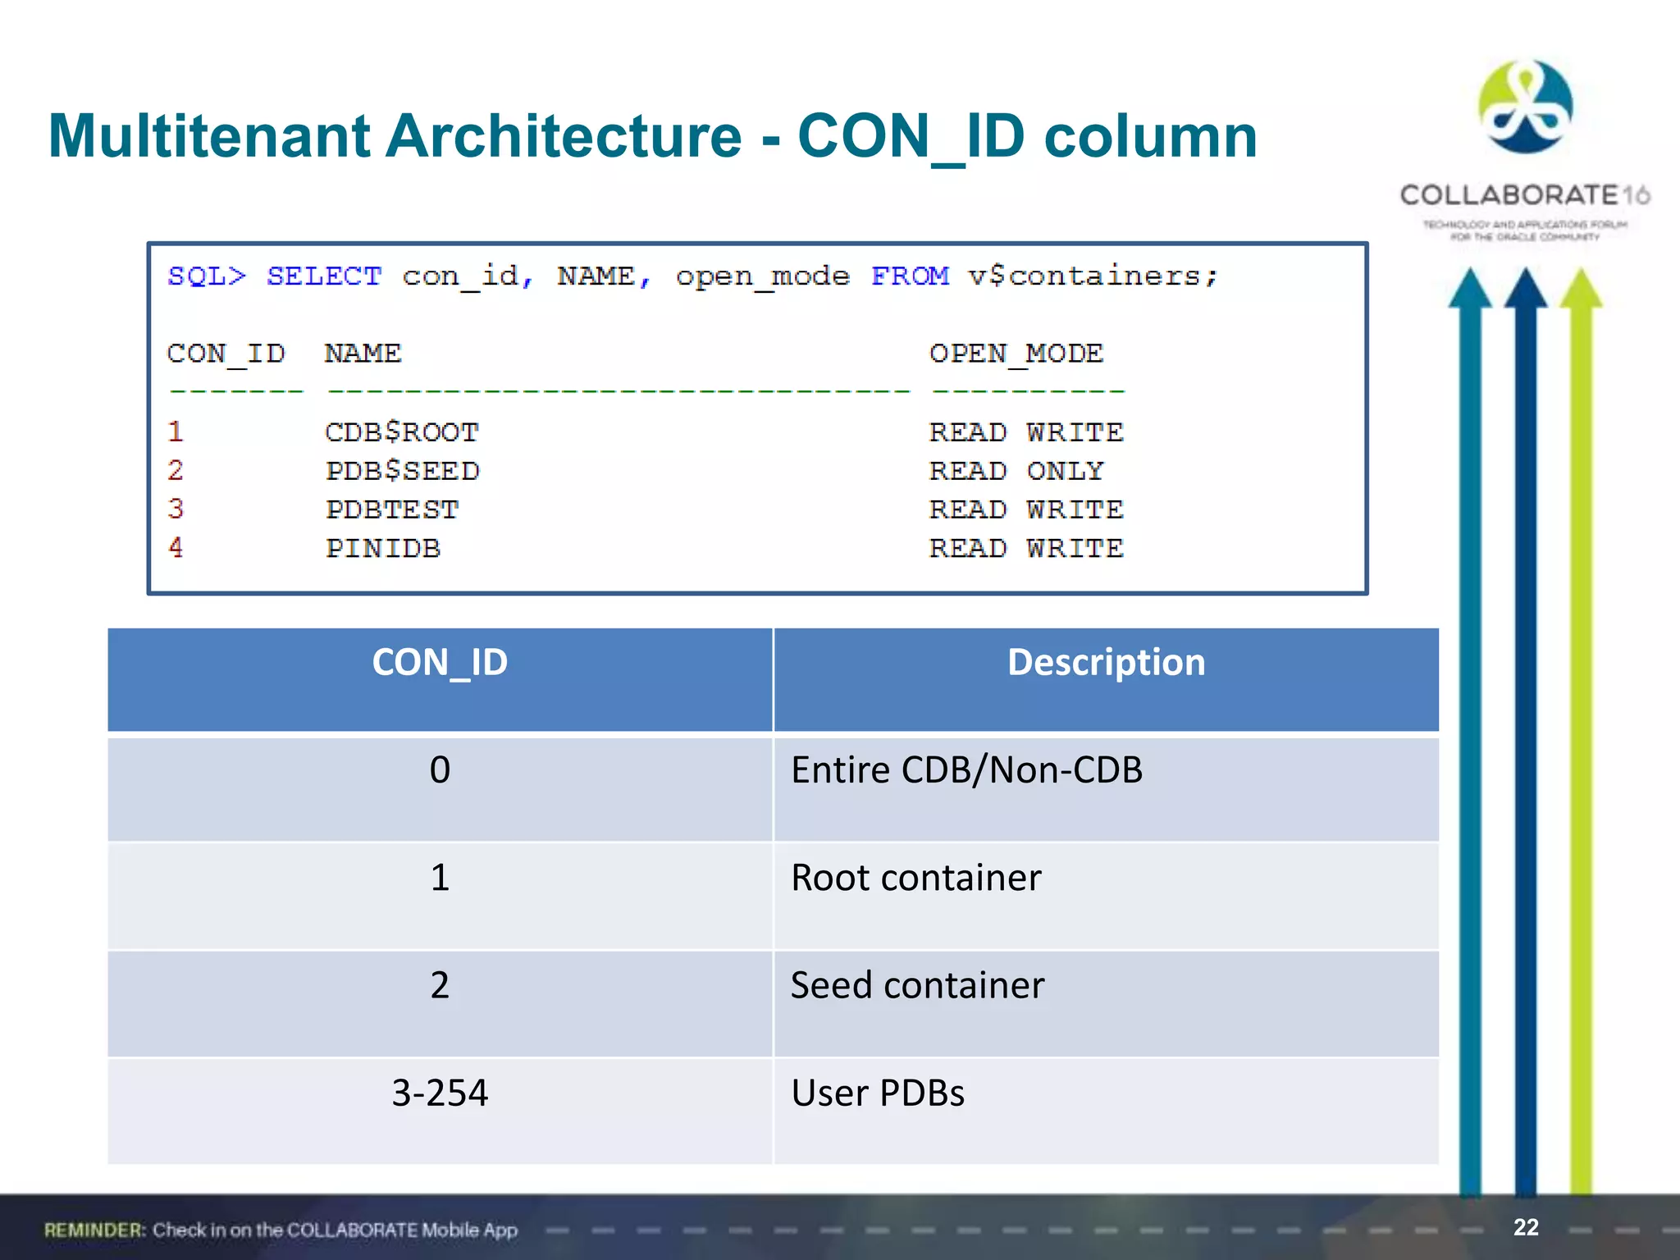
Task: Select the CDB$ROOT container name
Action: [x=402, y=432]
